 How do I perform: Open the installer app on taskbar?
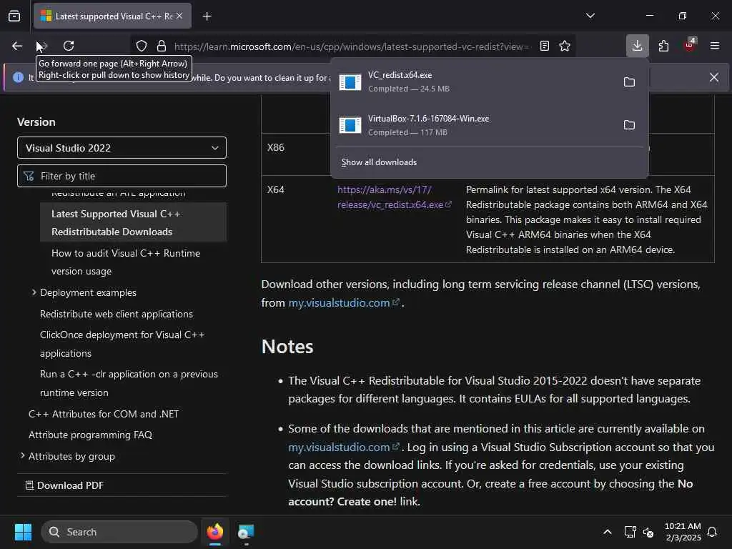click(246, 532)
